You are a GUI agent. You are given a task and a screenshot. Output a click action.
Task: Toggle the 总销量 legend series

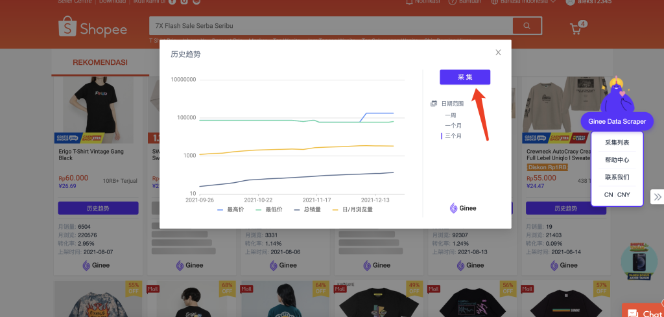tap(307, 209)
